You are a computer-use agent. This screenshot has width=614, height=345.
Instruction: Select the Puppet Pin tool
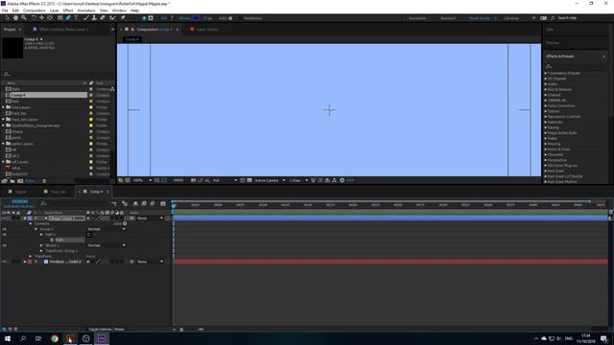tap(123, 18)
